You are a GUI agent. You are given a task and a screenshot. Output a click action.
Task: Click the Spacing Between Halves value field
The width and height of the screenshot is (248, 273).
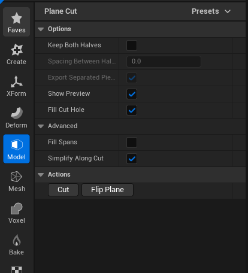click(x=164, y=62)
